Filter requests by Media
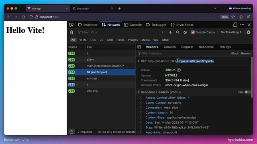The height and width of the screenshot is (144, 257). pos(145,40)
